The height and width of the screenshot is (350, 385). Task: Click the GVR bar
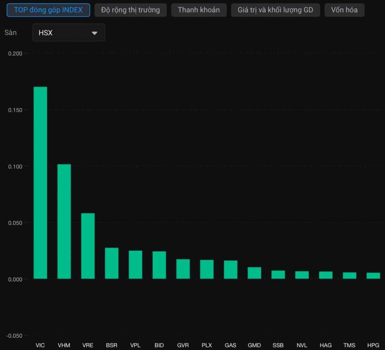tap(183, 269)
